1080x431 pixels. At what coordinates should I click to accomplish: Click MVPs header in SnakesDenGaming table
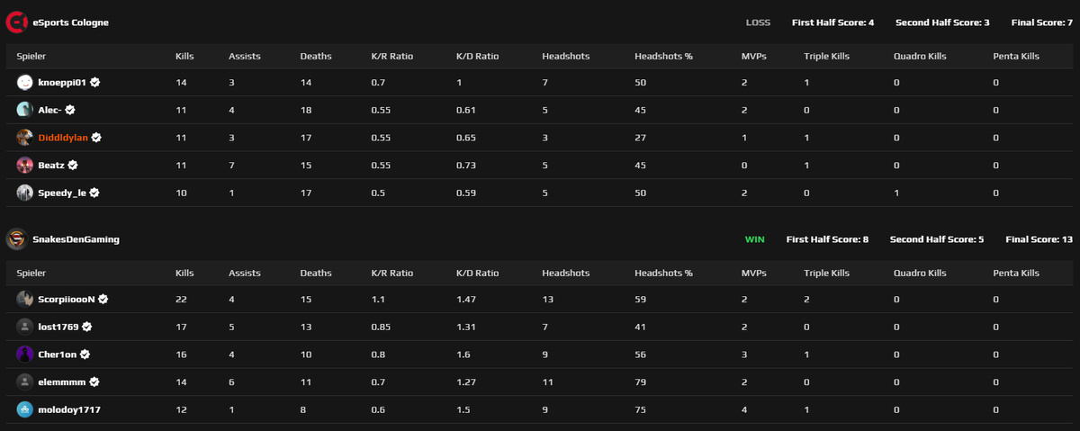(753, 273)
